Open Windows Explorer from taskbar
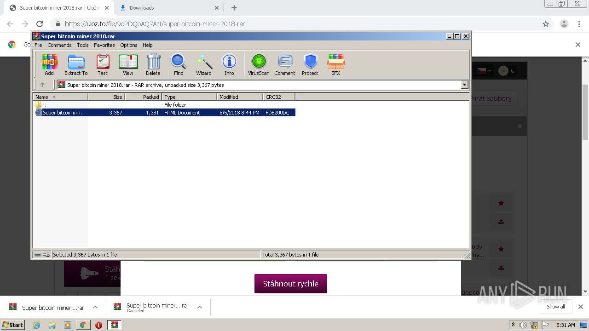Viewport: 589px width, 331px height. point(52,325)
